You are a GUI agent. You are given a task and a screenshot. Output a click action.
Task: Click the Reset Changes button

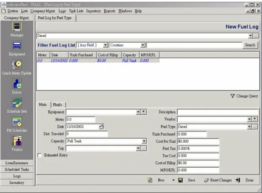click(x=218, y=180)
